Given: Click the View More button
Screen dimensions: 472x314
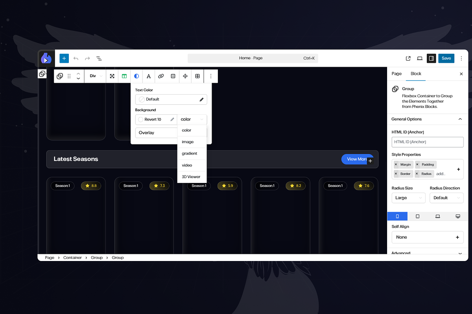Looking at the screenshot, I should pyautogui.click(x=357, y=159).
